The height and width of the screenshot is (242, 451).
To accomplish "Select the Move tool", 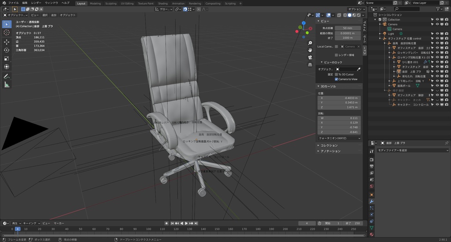I will [x=7, y=42].
